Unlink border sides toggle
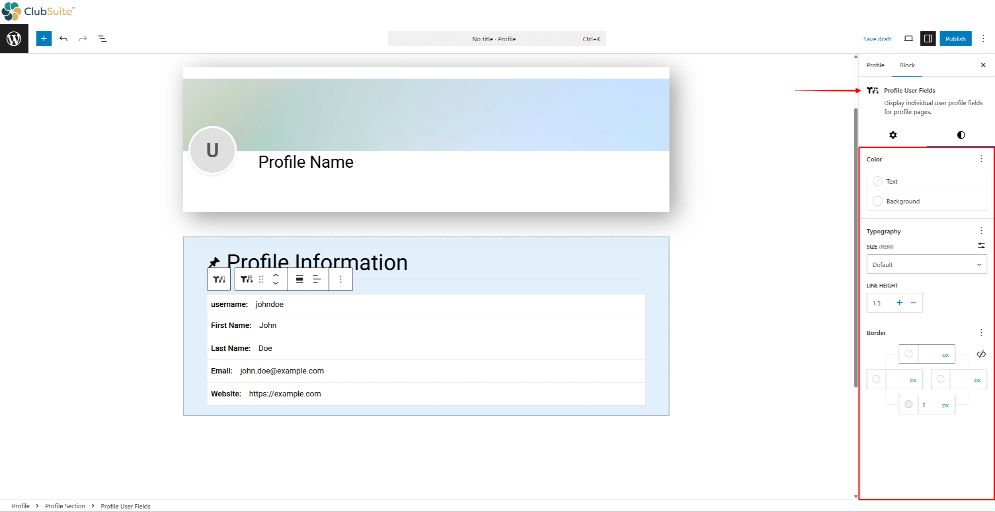995x512 pixels. [x=981, y=354]
